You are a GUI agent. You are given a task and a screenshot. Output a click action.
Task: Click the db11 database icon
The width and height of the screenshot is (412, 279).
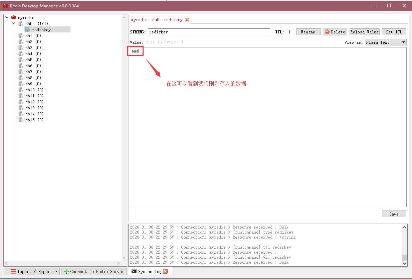(x=21, y=96)
